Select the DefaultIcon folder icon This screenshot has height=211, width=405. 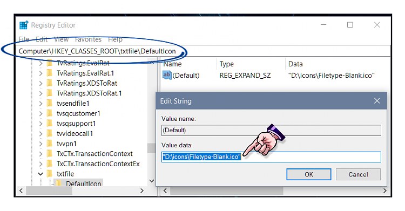point(59,183)
